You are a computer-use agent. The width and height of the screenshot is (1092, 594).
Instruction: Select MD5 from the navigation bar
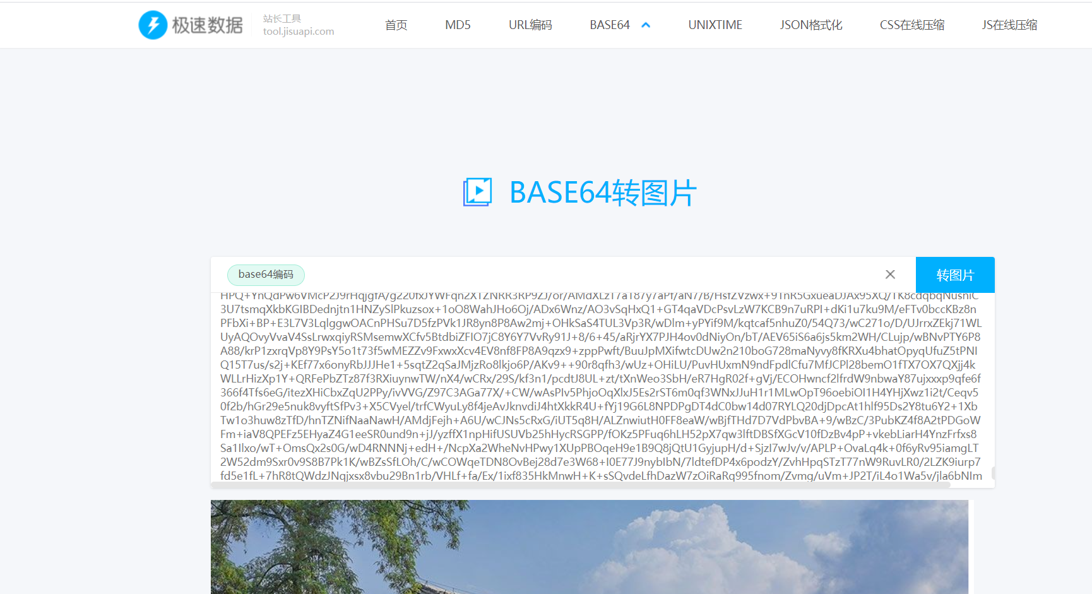click(458, 25)
